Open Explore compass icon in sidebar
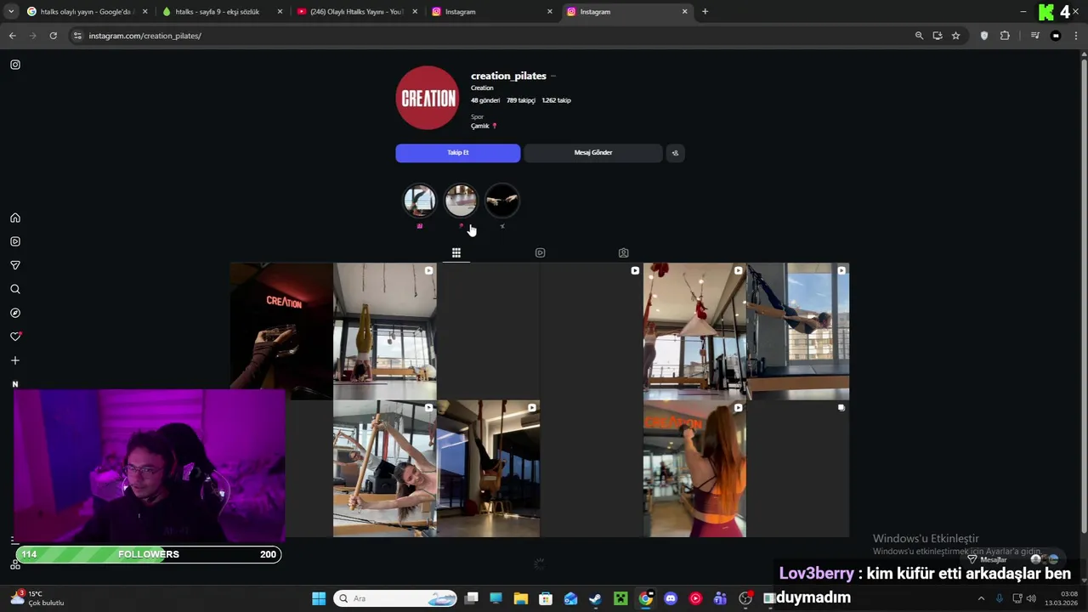This screenshot has height=612, width=1088. (15, 313)
